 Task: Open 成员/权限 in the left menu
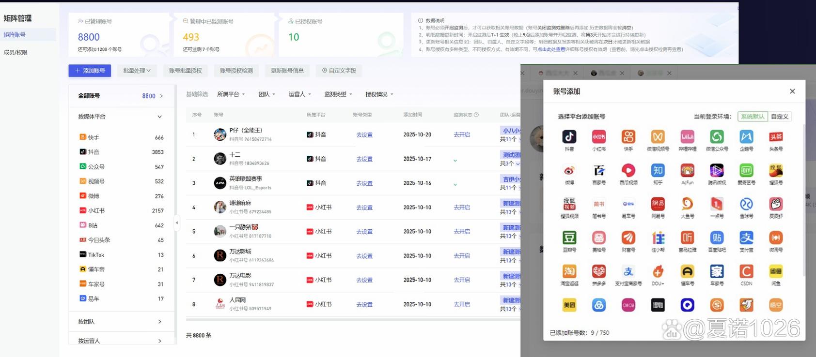click(16, 52)
